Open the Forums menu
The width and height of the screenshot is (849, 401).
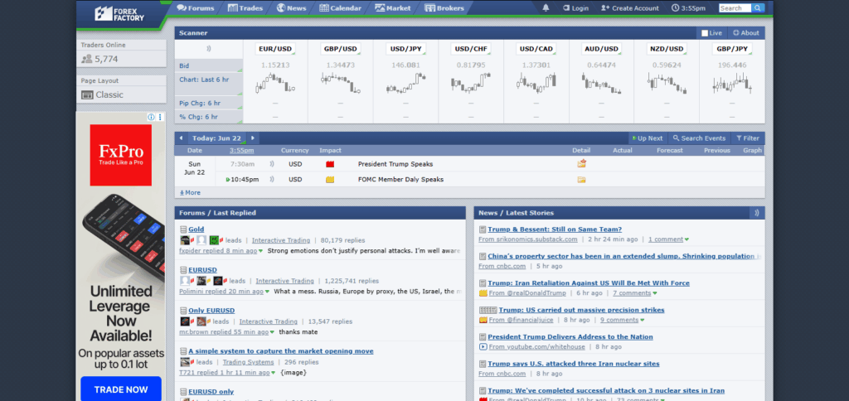(x=196, y=8)
